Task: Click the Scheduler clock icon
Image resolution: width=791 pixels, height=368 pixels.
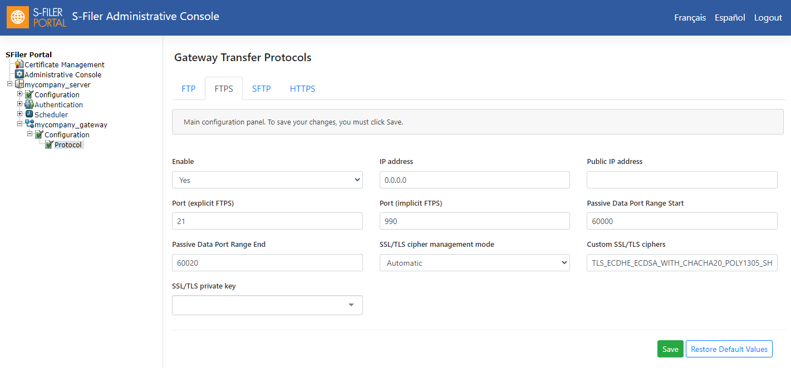Action: (30, 115)
